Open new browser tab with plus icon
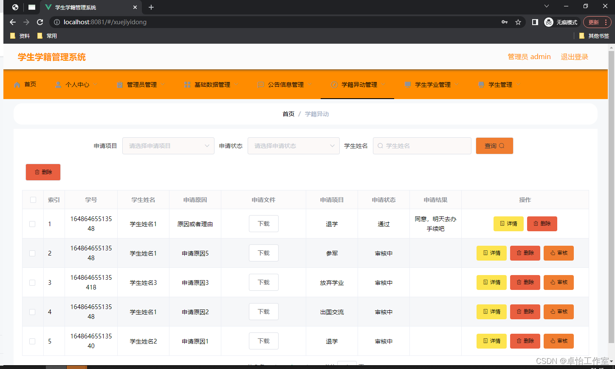 (x=151, y=7)
